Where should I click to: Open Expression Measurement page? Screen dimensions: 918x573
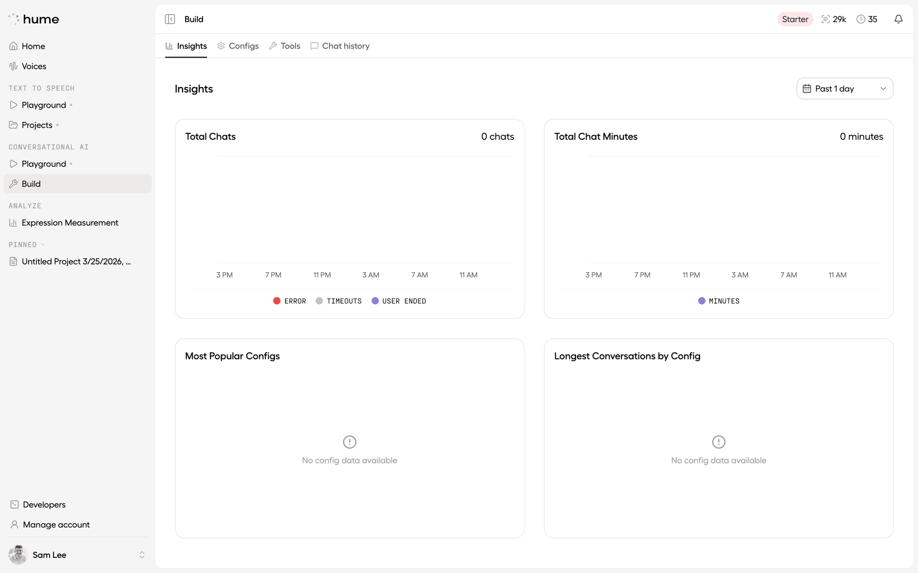[x=77, y=223]
